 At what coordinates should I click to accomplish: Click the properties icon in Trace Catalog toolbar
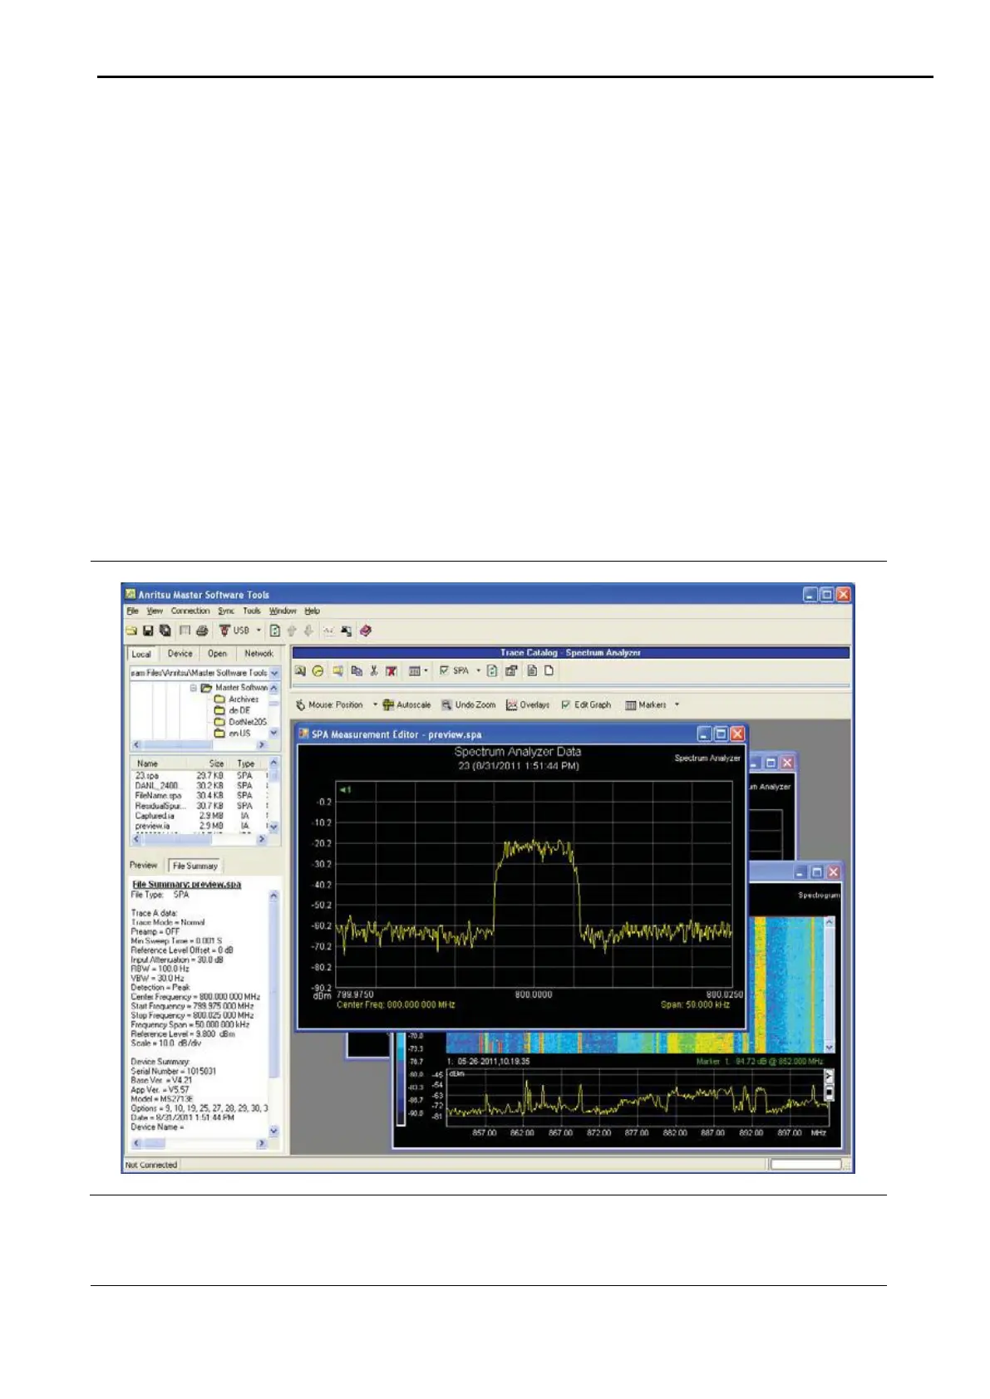coord(511,670)
